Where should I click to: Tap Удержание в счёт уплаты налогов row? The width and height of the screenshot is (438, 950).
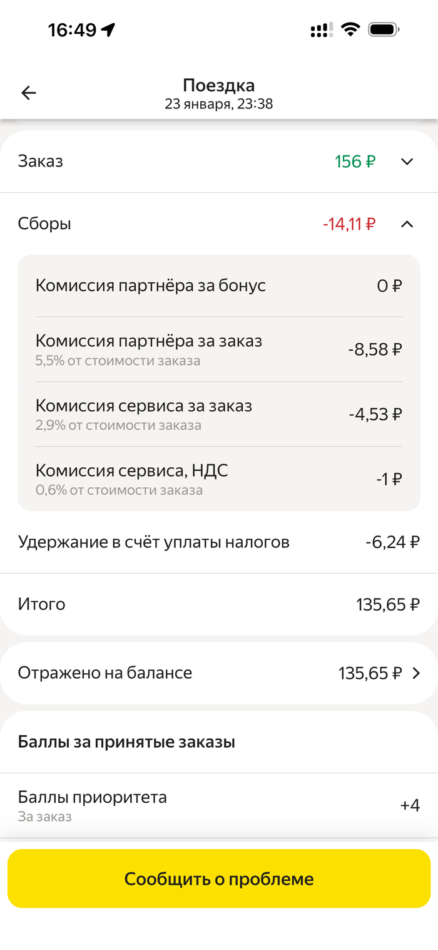219,542
